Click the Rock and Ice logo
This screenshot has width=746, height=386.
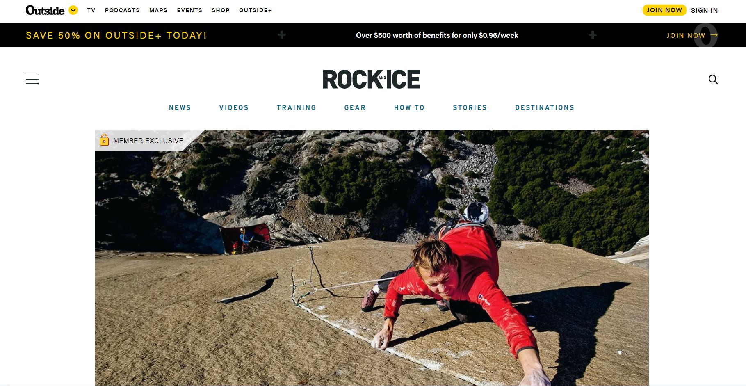point(372,79)
